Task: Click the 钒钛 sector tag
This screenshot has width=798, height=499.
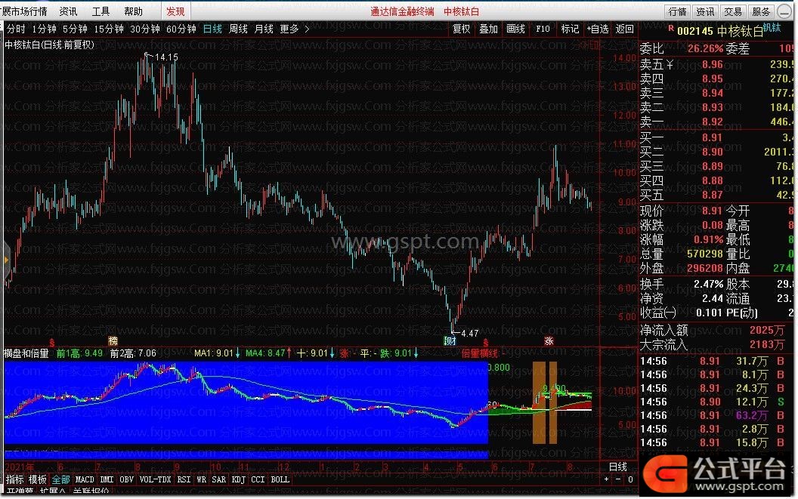Action: click(x=772, y=27)
